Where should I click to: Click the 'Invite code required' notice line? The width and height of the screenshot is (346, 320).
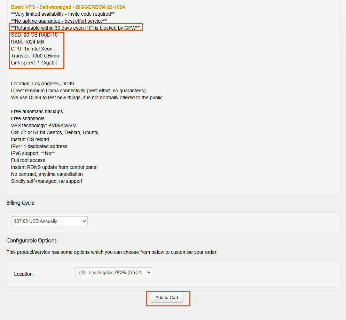(x=63, y=14)
